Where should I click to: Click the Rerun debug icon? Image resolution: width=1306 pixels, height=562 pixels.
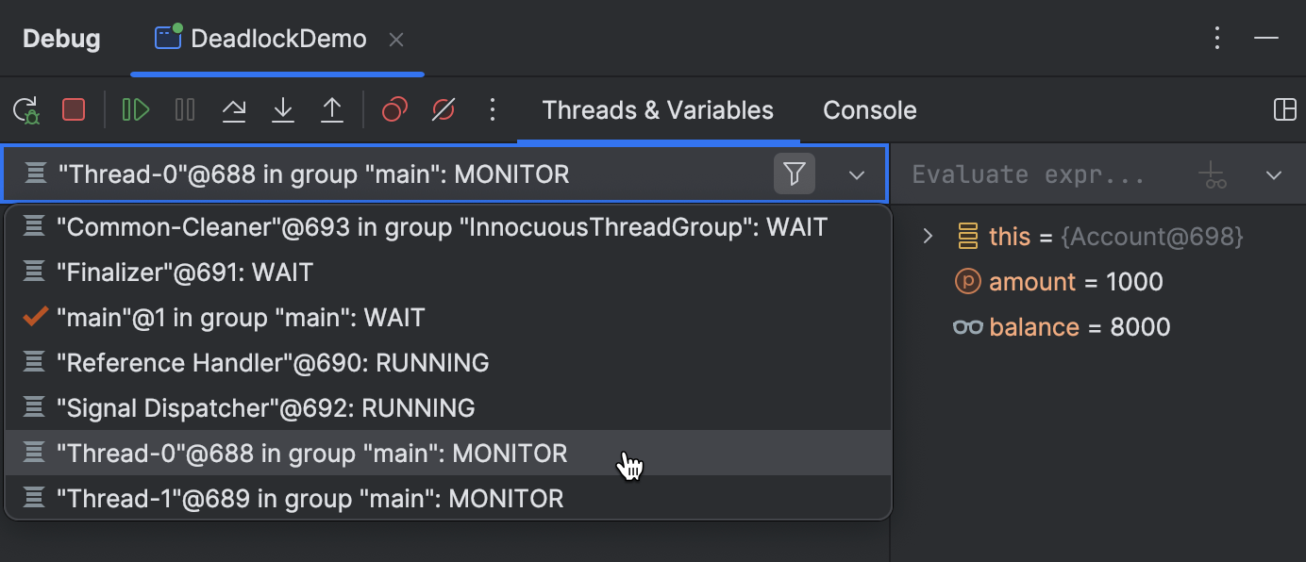[25, 110]
